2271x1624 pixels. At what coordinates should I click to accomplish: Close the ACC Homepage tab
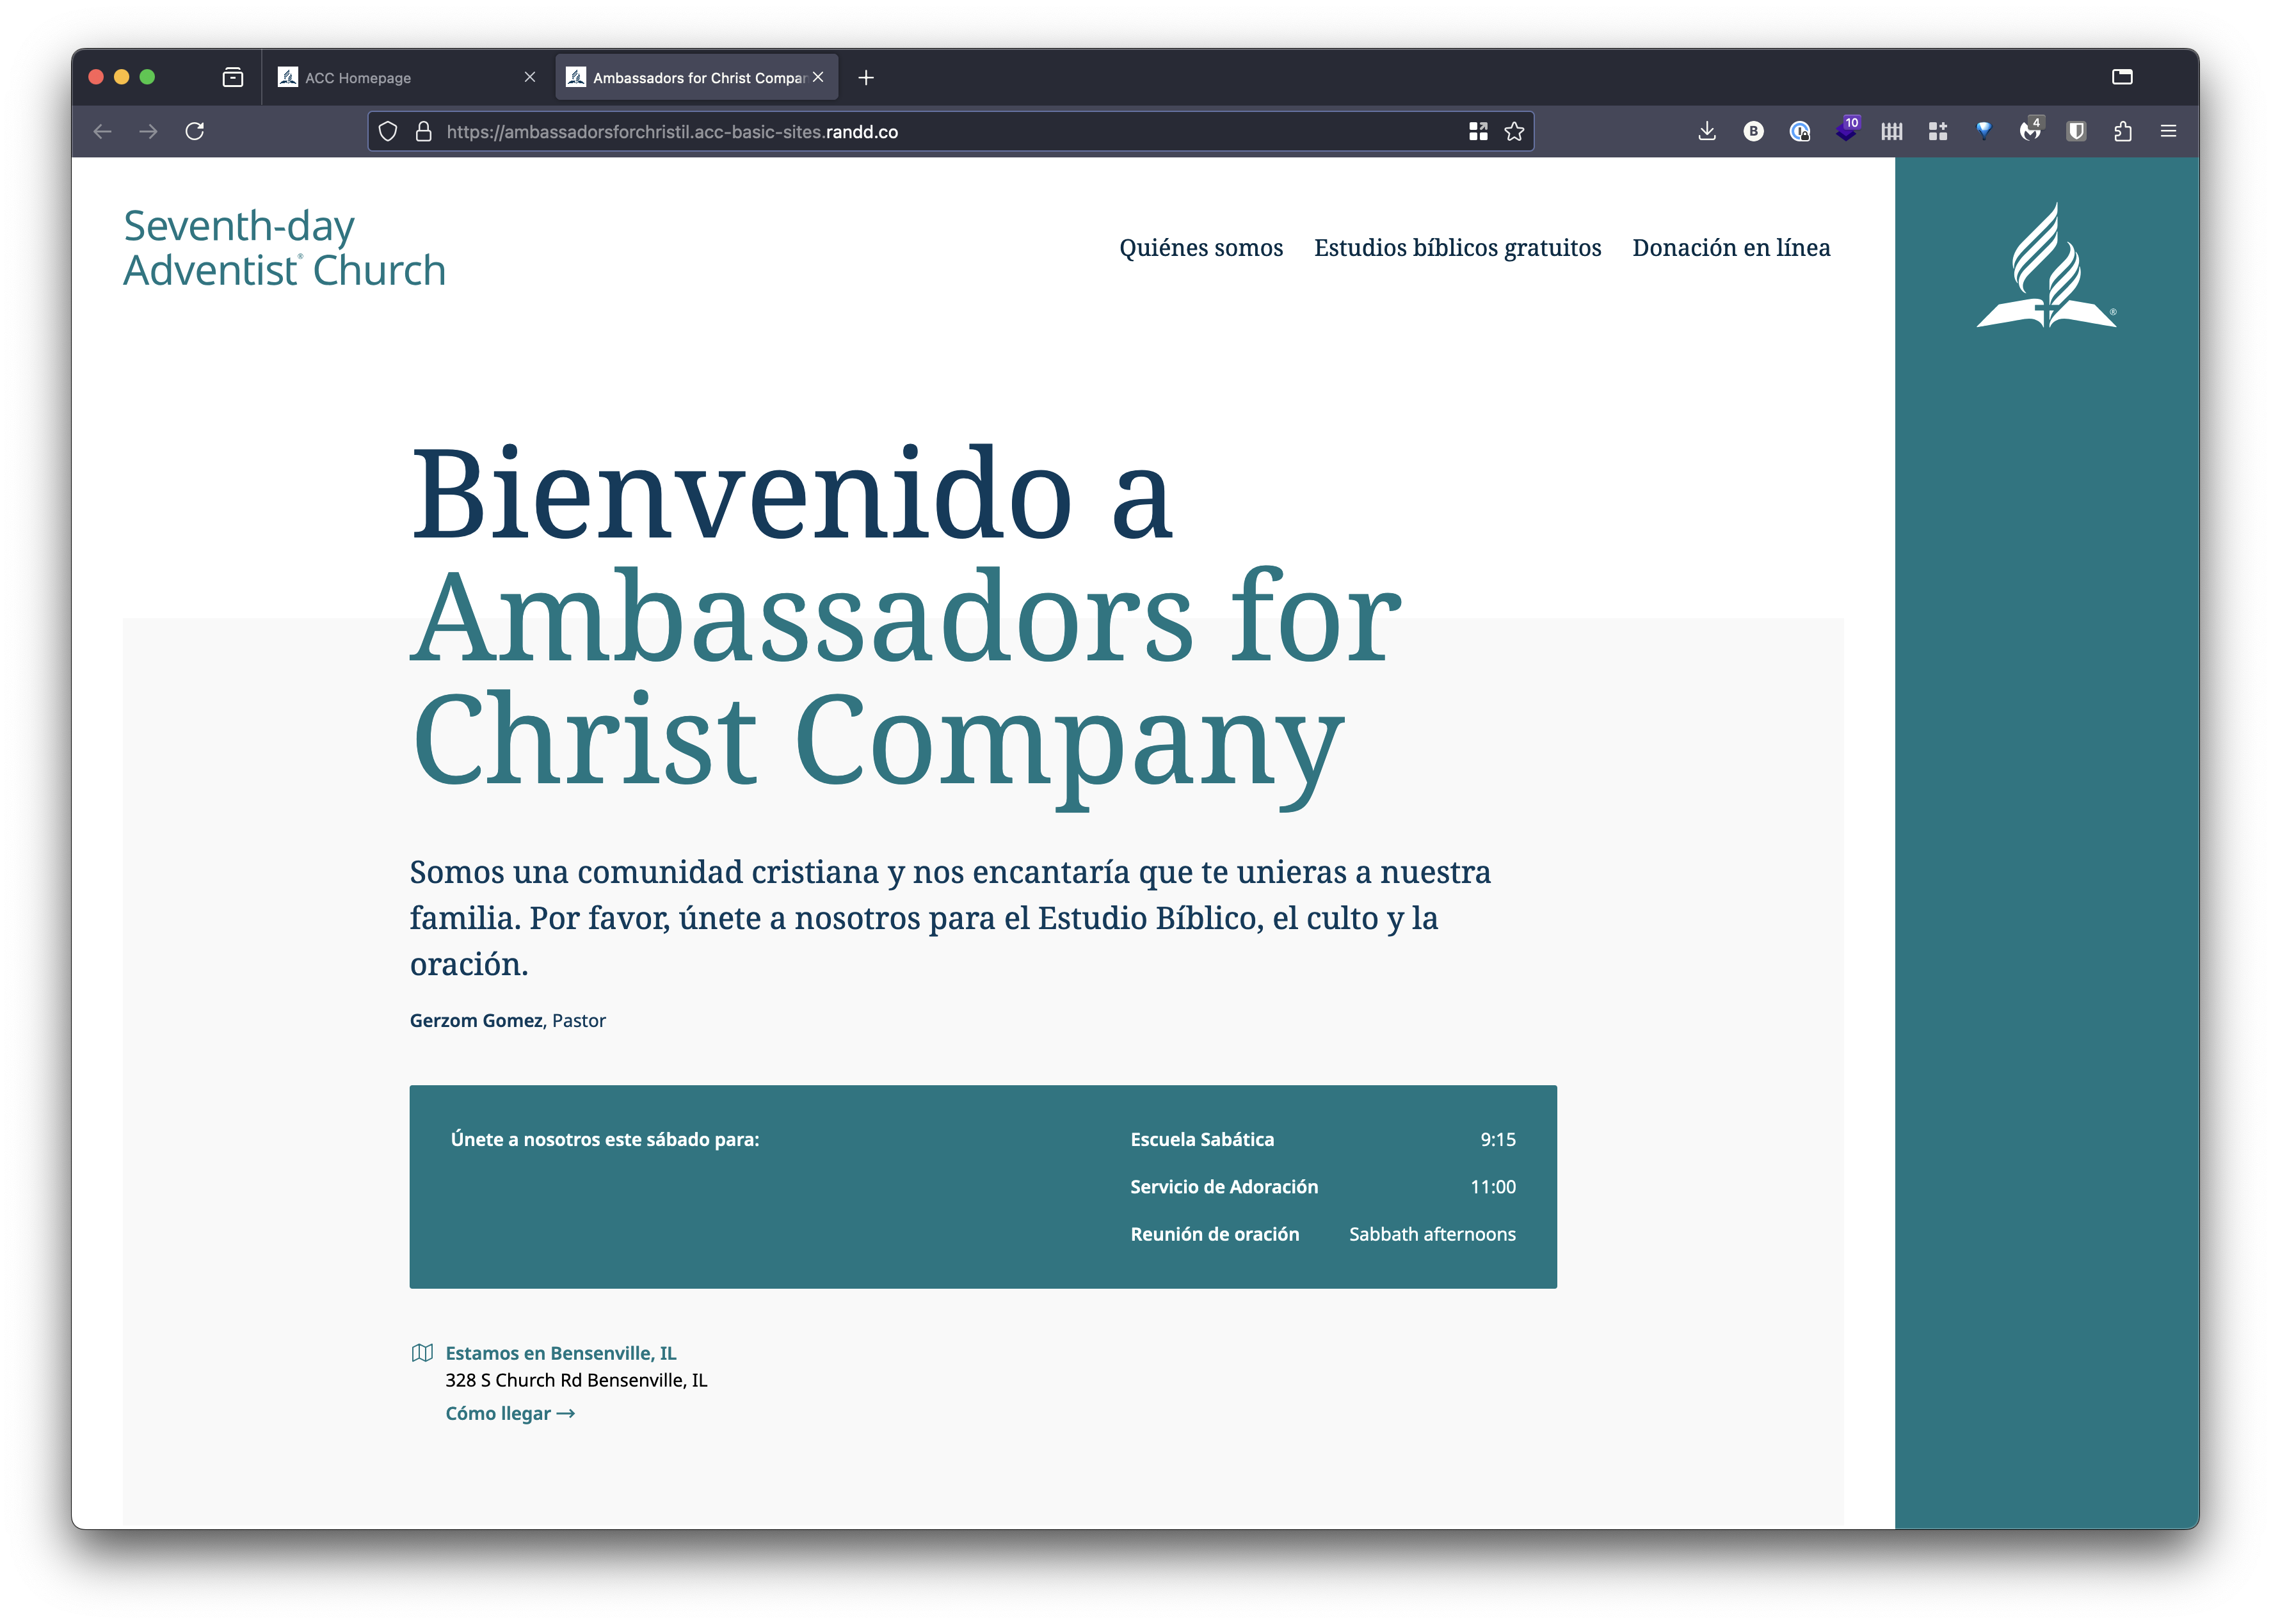pos(530,77)
